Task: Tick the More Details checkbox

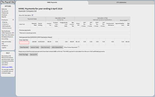Action: [x=128, y=20]
